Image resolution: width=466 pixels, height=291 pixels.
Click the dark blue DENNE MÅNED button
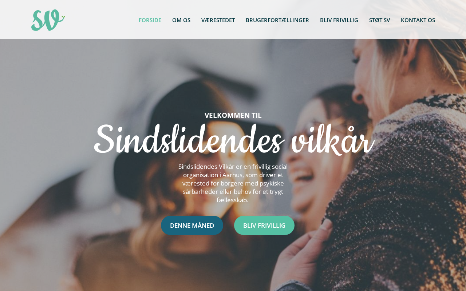tap(192, 225)
